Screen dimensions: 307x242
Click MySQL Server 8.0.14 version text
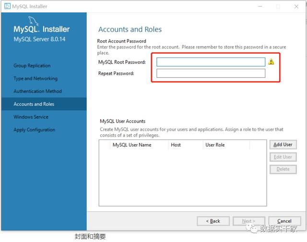(39, 39)
